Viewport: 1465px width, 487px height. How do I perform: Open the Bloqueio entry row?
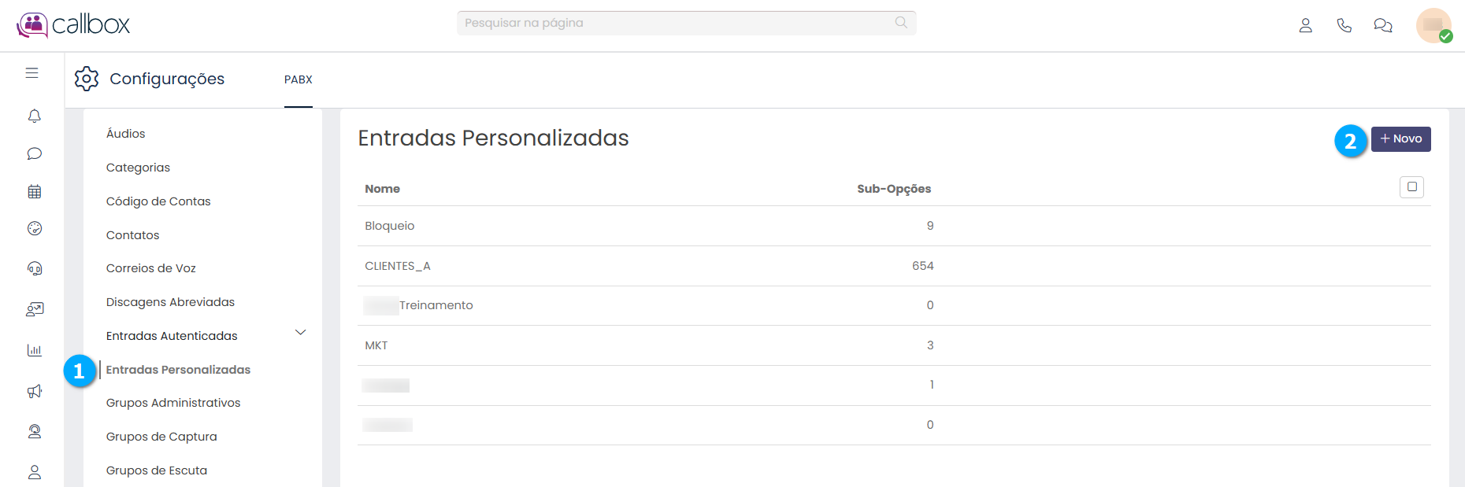390,226
